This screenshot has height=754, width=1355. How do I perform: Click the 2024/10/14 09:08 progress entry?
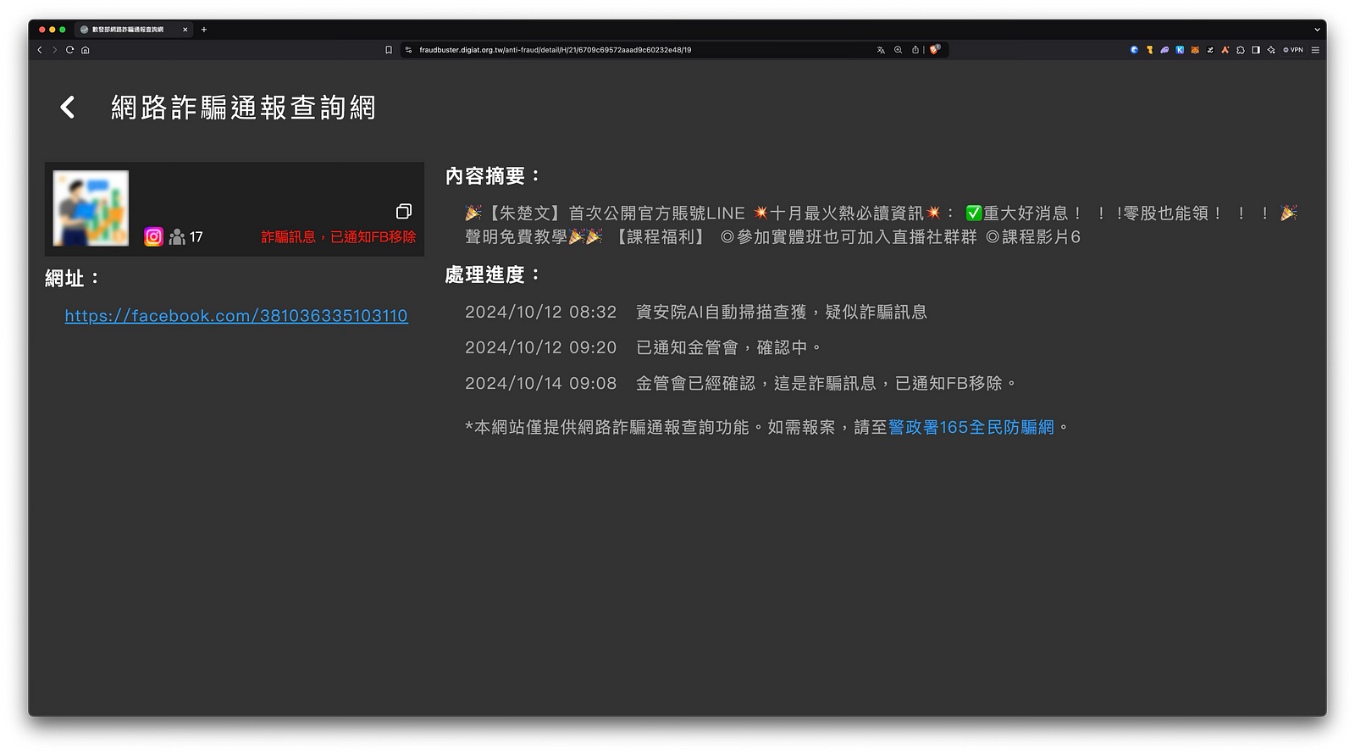741,384
